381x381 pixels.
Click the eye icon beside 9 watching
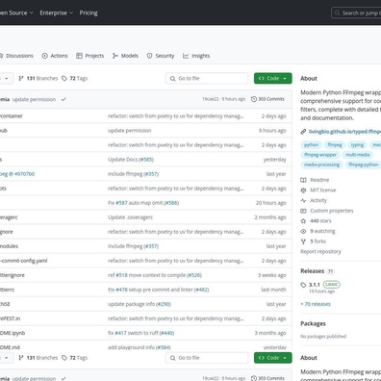coord(303,231)
